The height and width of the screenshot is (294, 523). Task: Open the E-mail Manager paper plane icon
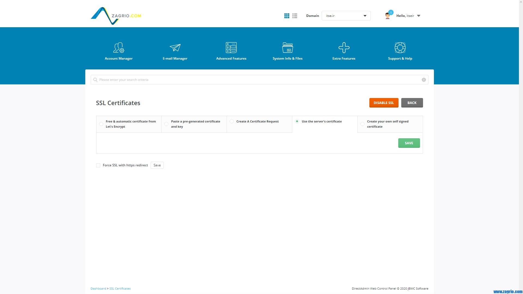coord(175,48)
